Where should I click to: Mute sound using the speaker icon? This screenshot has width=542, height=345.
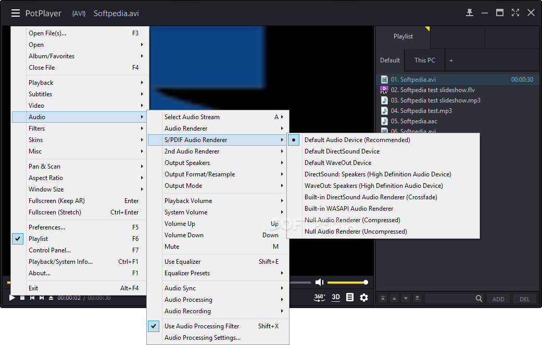319,283
